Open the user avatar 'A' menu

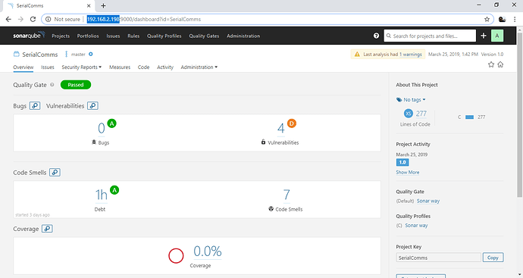coord(497,36)
